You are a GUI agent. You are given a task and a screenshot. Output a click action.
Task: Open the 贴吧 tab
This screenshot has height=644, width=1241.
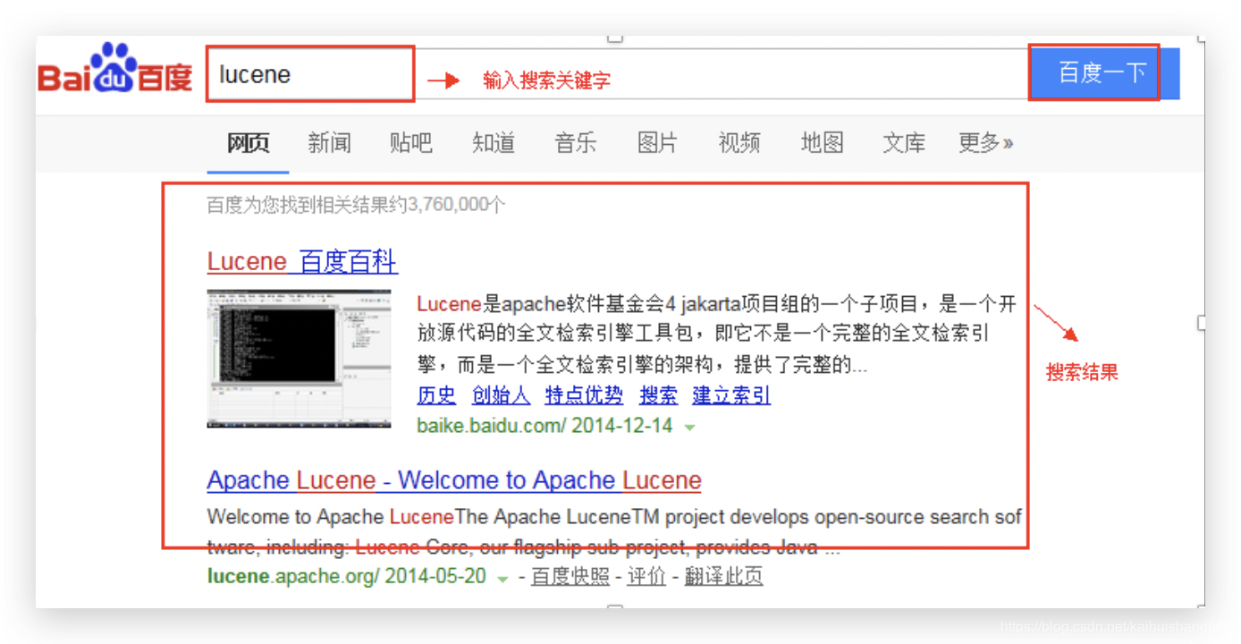411,142
